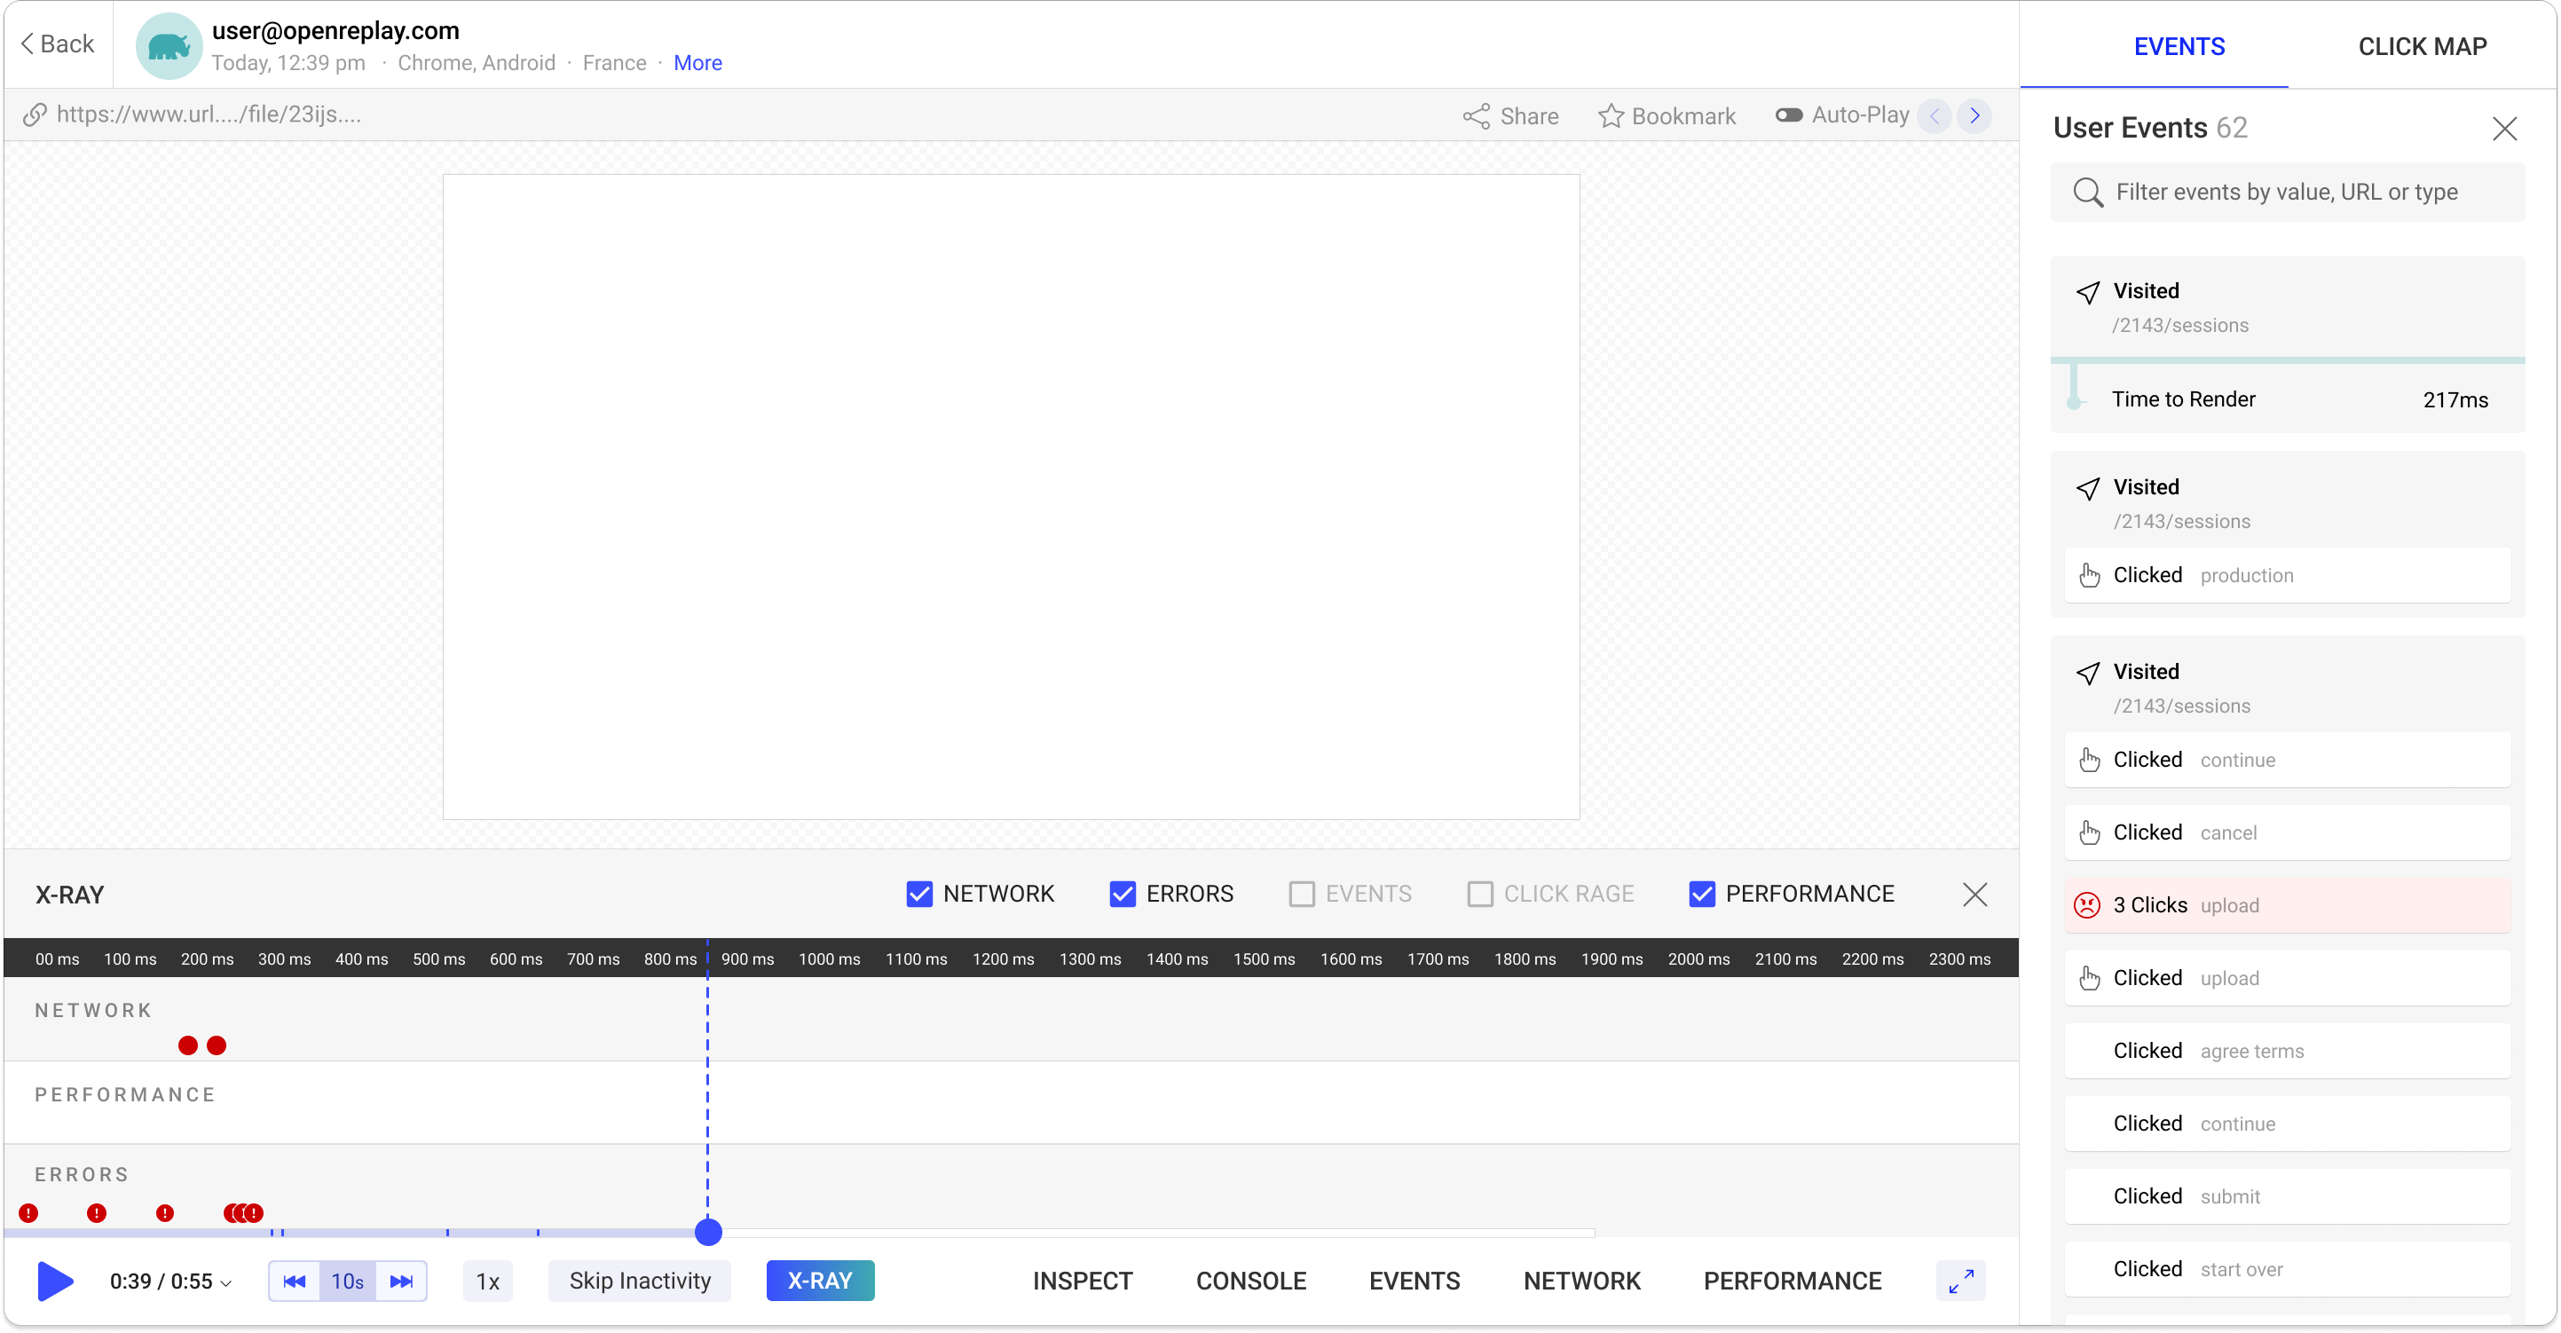Click the forward navigation chevron icon
Image resolution: width=2561 pixels, height=1333 pixels.
(1975, 115)
